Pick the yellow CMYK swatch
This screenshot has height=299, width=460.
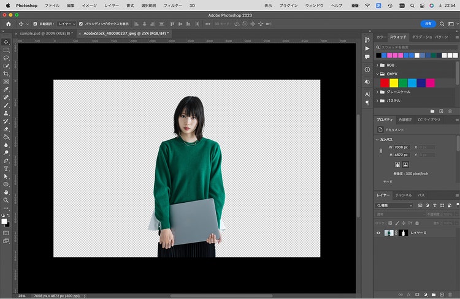394,83
